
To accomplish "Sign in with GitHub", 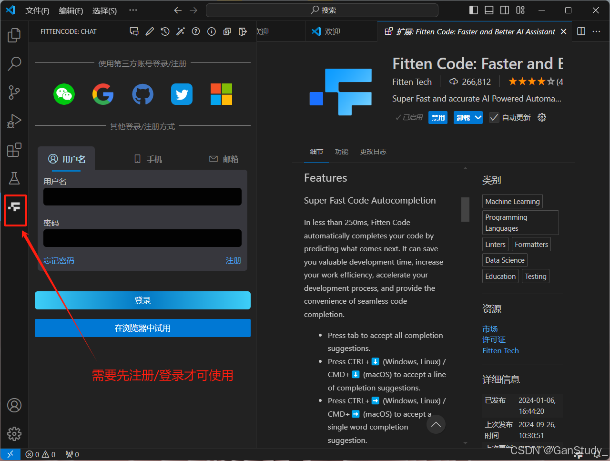I will click(x=142, y=94).
